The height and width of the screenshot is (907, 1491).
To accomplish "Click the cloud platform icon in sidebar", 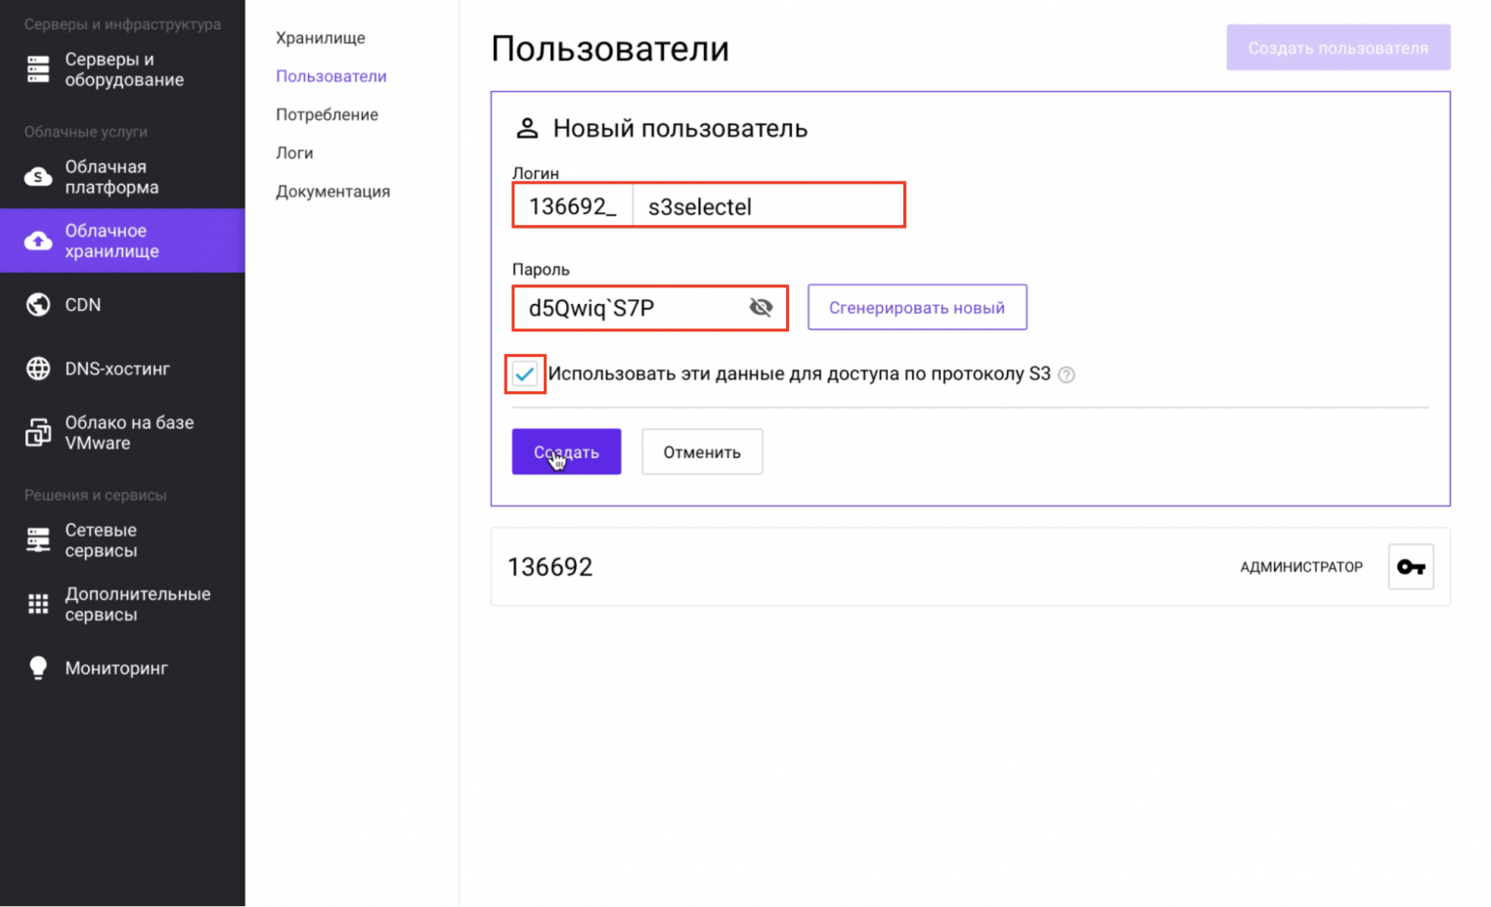I will [38, 177].
